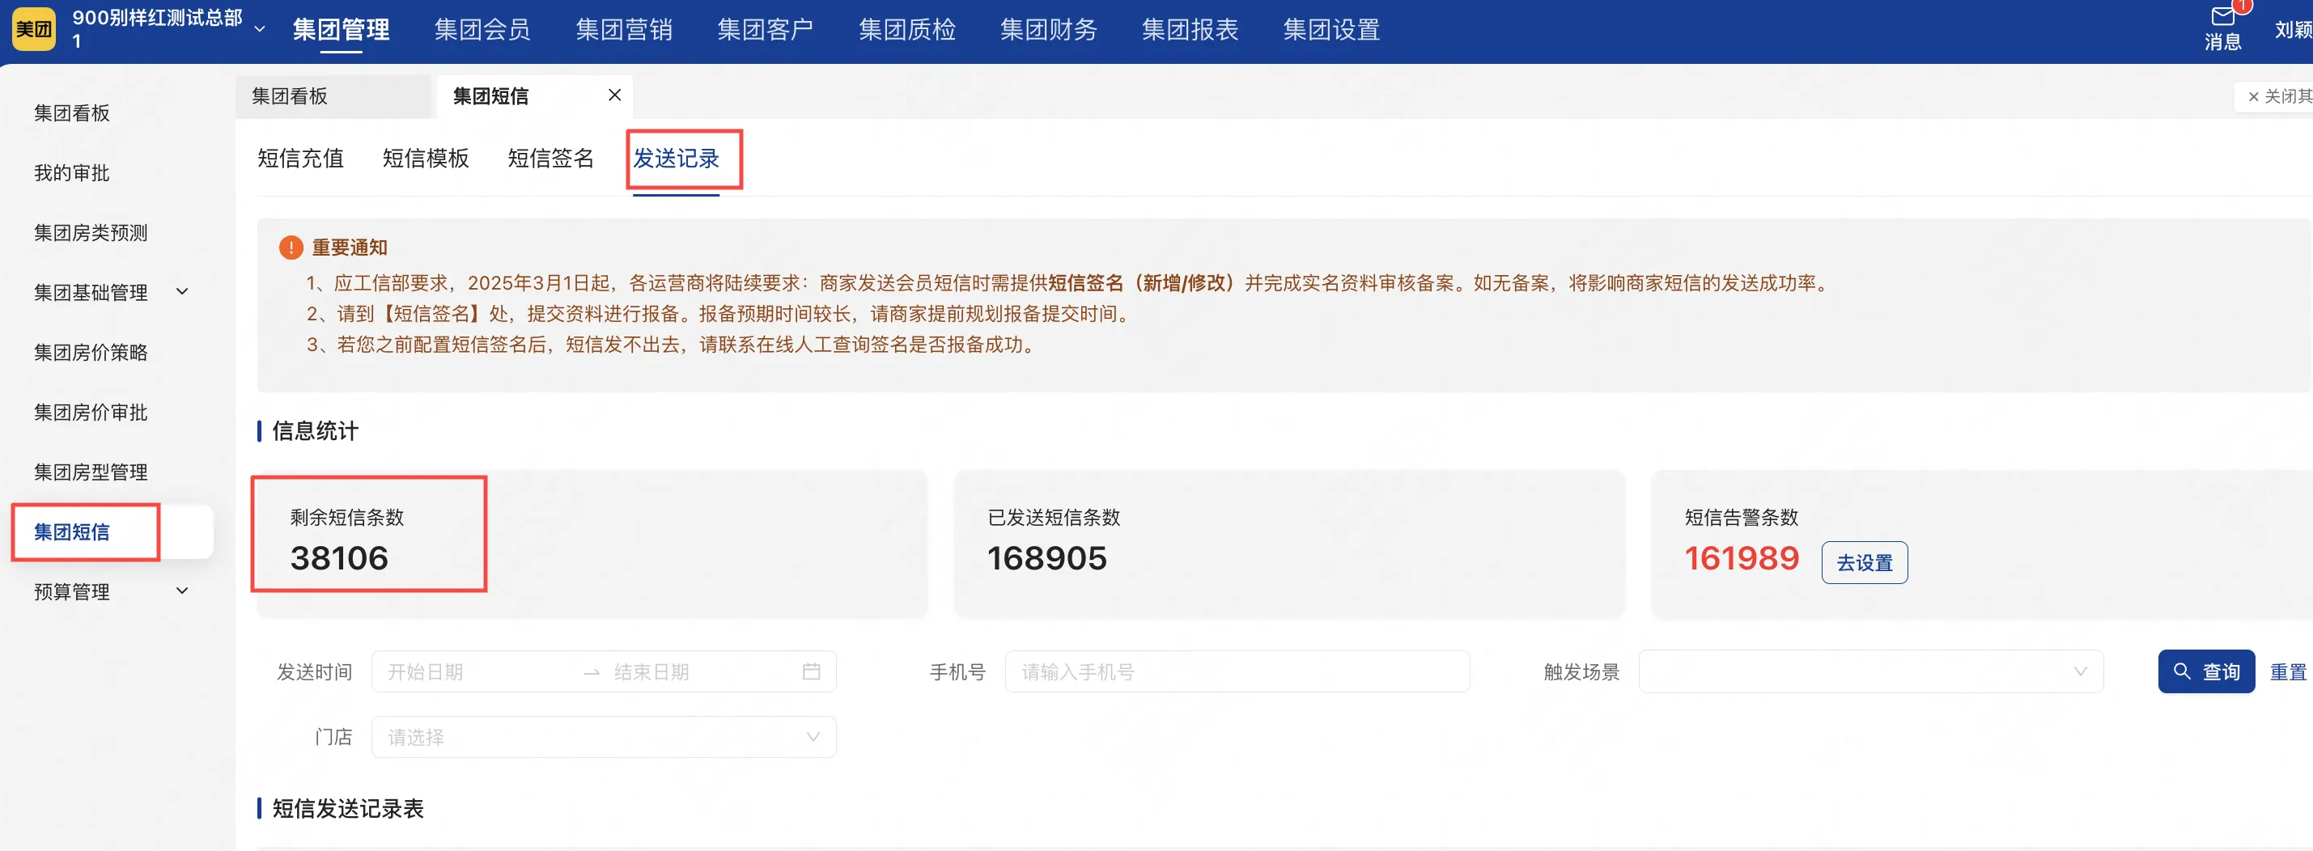Open the 消息 envelope icon
The width and height of the screenshot is (2313, 851).
click(2222, 17)
